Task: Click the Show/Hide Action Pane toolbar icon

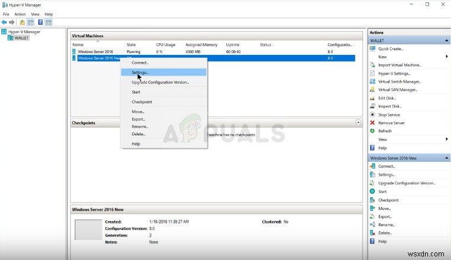Action: (x=48, y=22)
